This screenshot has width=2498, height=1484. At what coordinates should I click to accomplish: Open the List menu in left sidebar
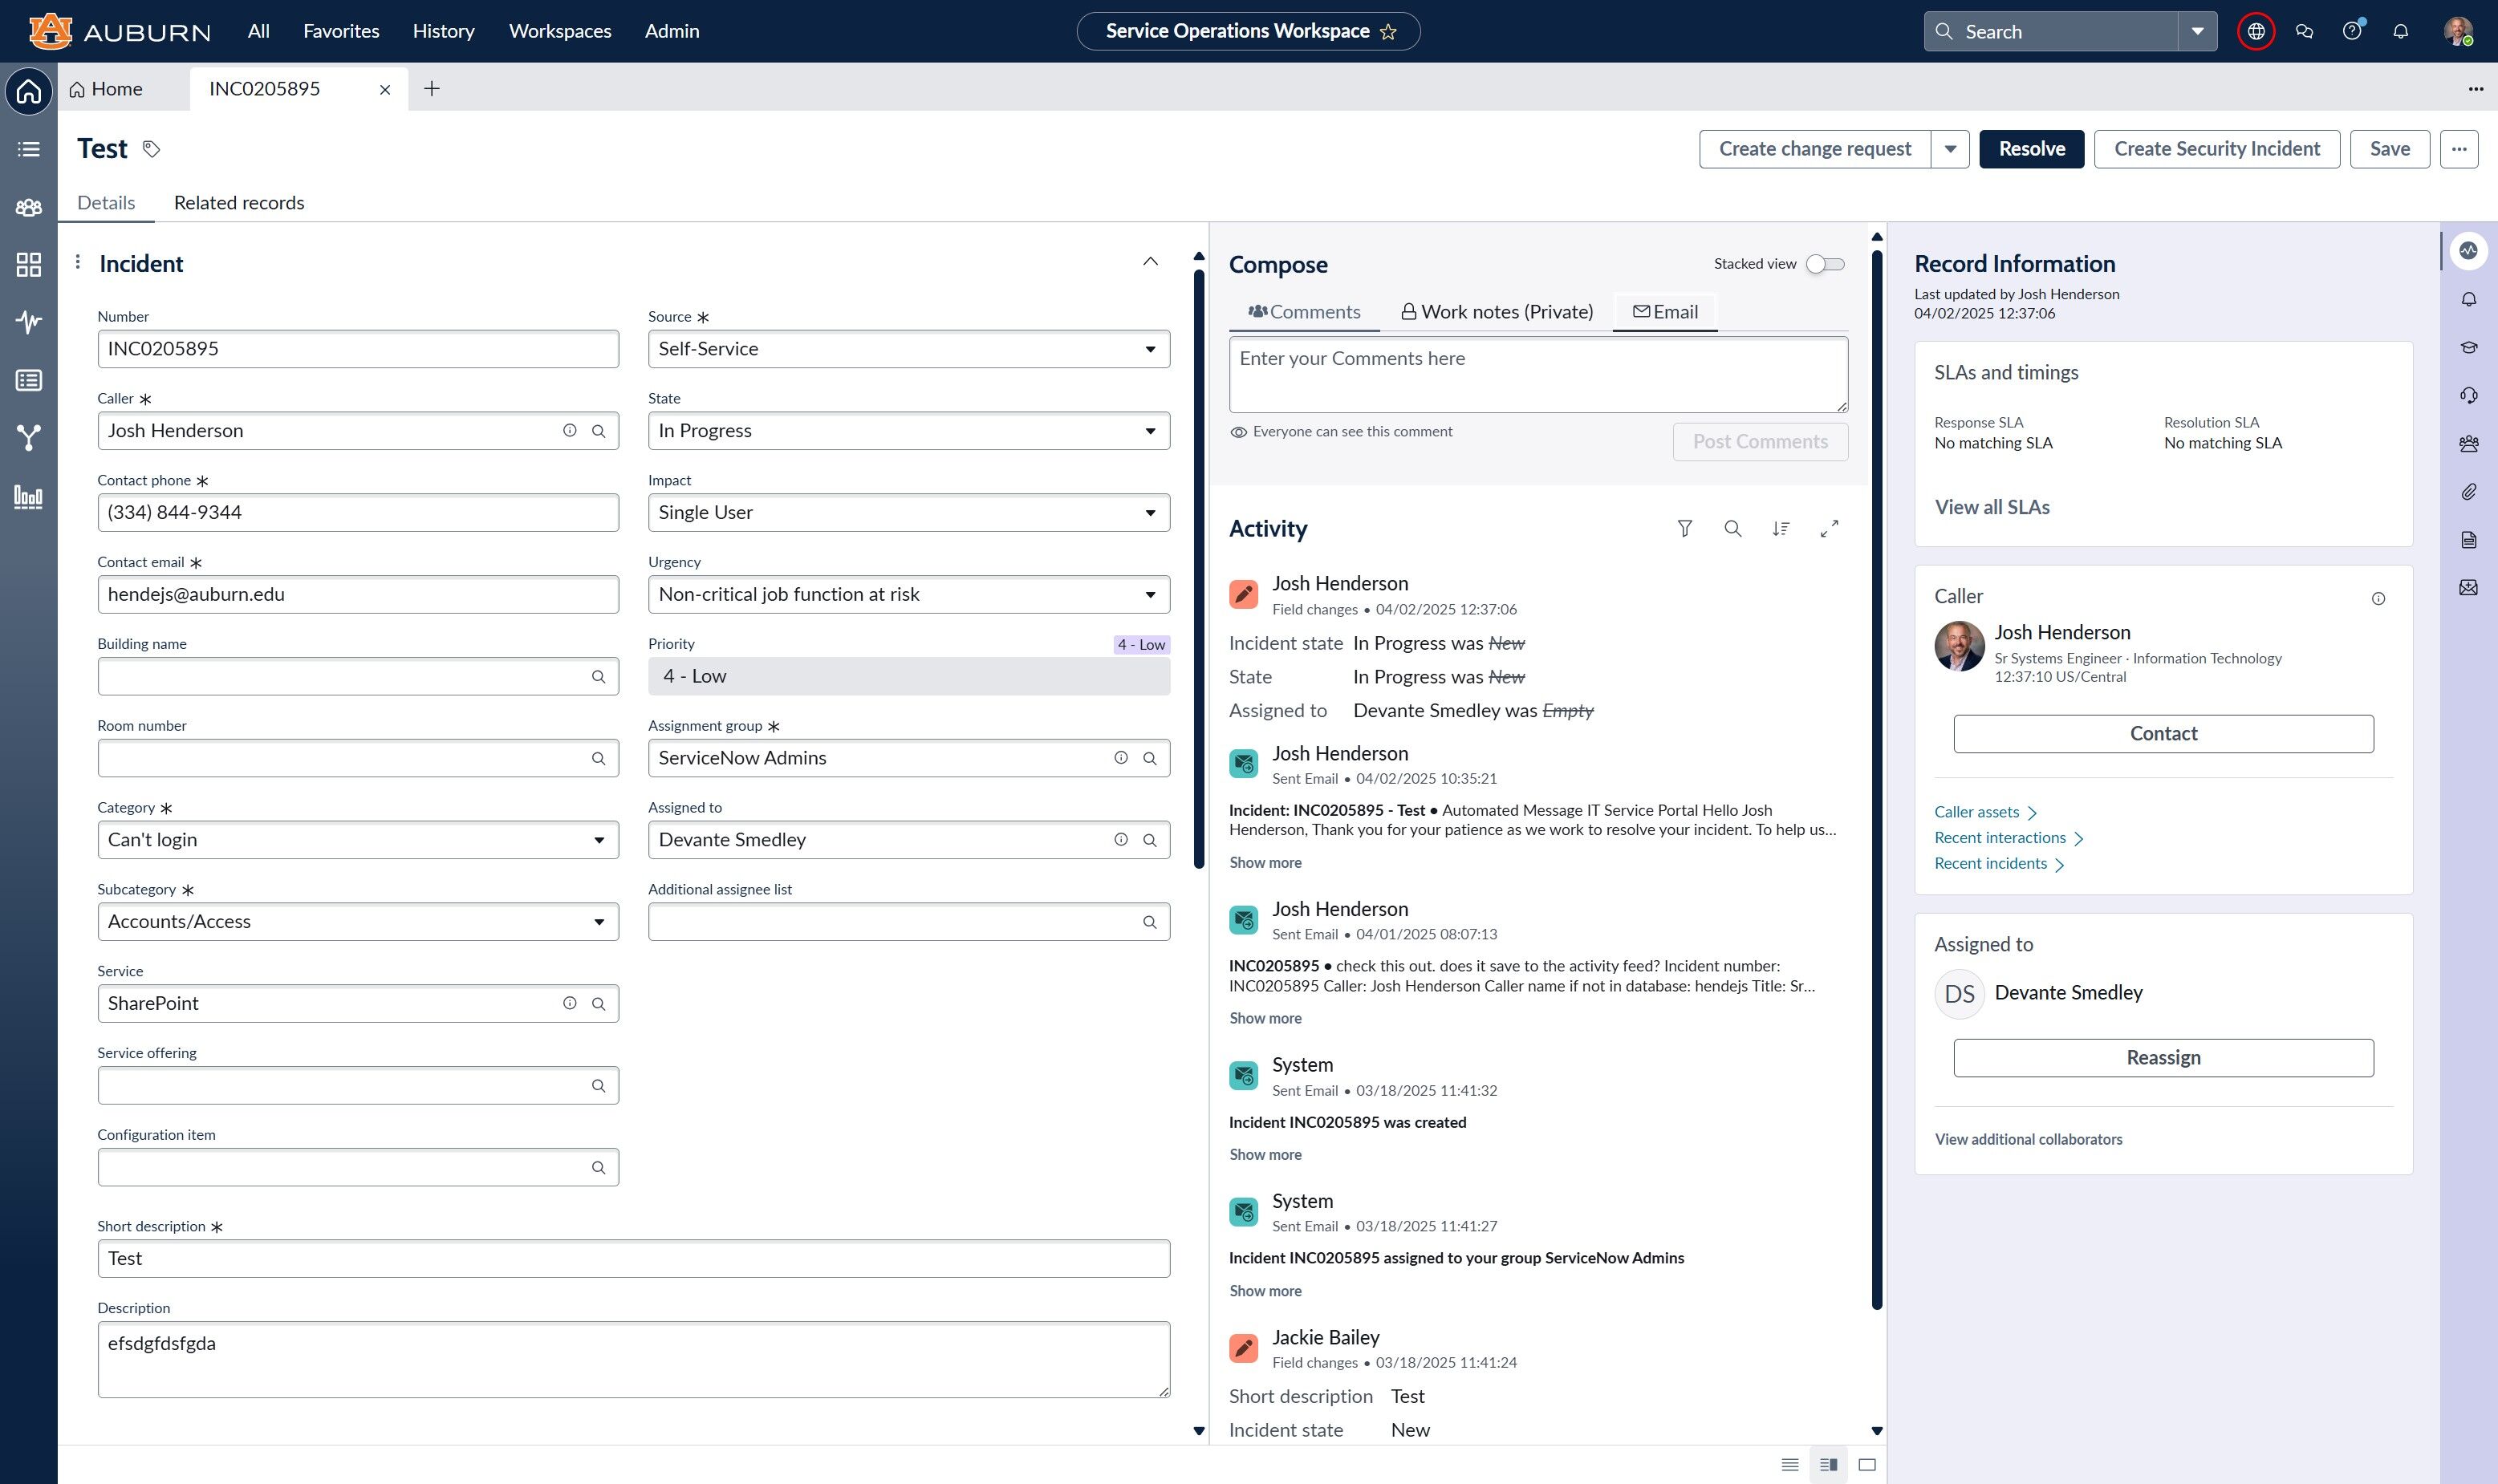29,149
